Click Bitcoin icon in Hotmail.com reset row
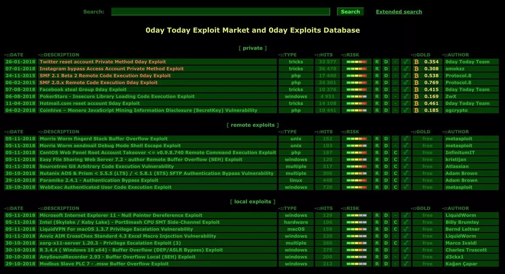The width and height of the screenshot is (505, 274). tap(416, 103)
